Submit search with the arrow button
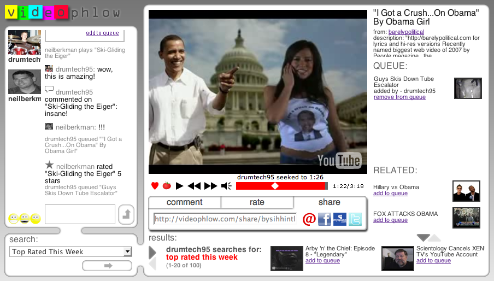 107,266
